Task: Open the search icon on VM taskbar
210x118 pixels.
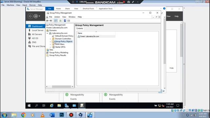Action: (x=36, y=106)
